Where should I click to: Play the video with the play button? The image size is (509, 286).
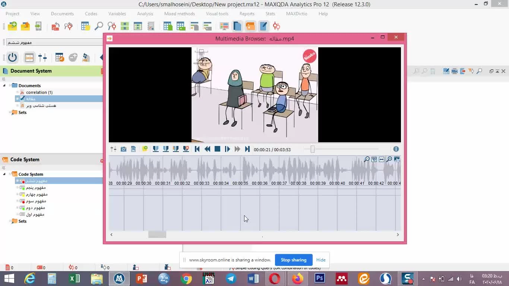tap(227, 149)
